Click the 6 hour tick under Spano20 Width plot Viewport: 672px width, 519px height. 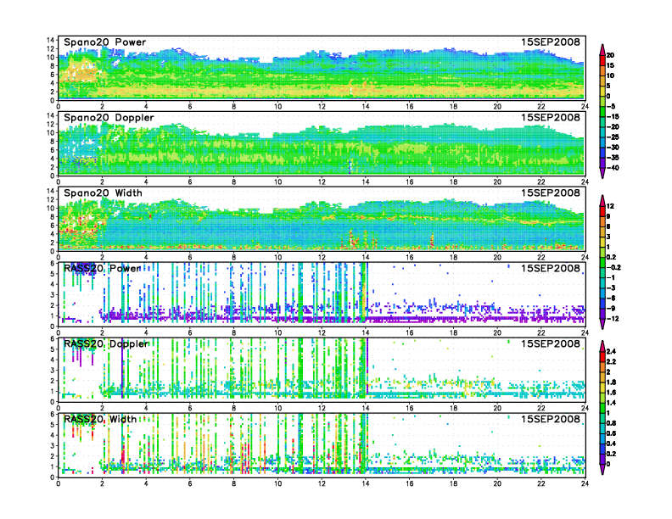190,257
